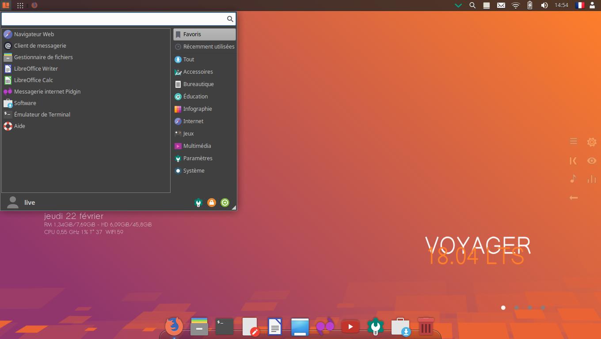This screenshot has height=339, width=601.
Task: Start LibreOffice Calc from the menu
Action: click(86, 80)
